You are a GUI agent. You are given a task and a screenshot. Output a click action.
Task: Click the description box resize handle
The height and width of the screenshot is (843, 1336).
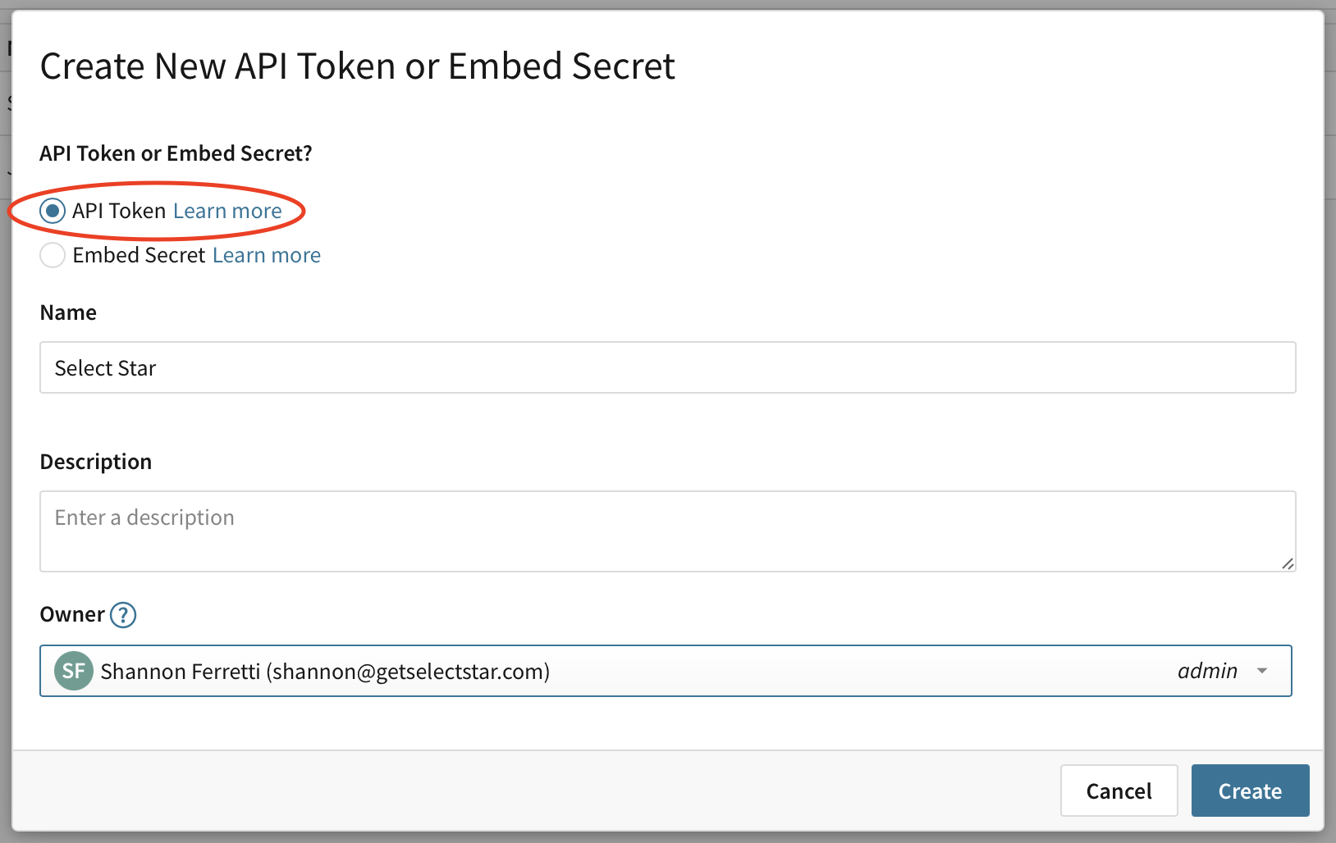tap(1288, 563)
